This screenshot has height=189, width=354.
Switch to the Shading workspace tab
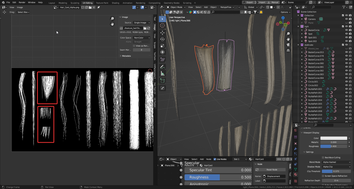click(x=115, y=3)
